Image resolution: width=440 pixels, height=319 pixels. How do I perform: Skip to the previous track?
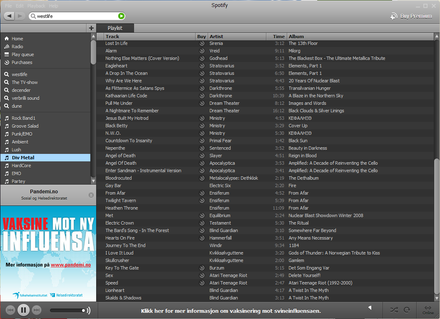(10, 310)
